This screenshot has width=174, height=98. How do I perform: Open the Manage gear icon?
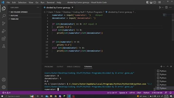pyautogui.click(x=4, y=87)
